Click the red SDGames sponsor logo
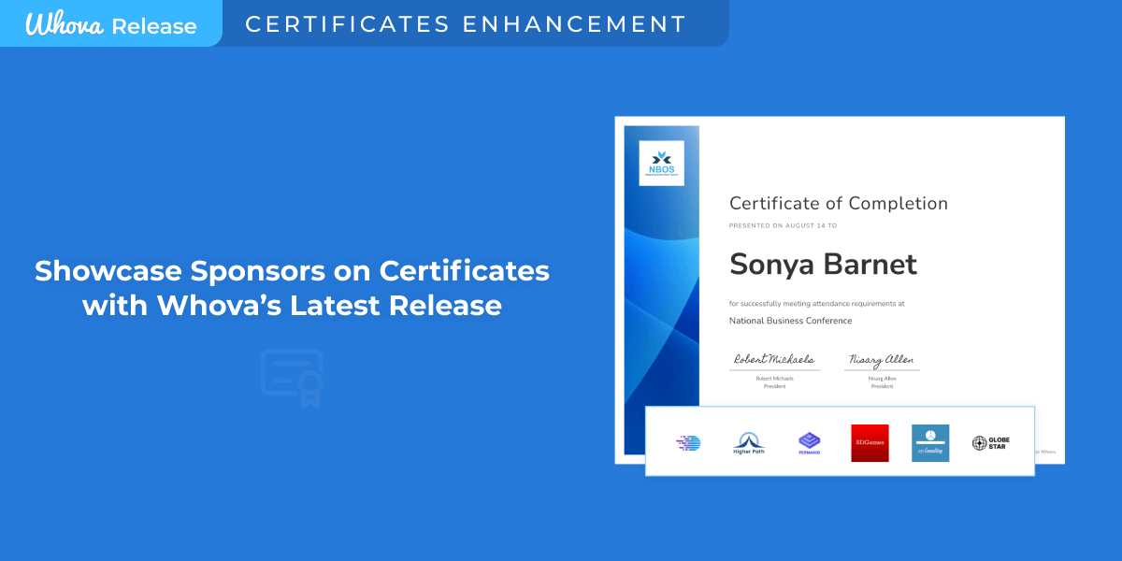This screenshot has width=1122, height=561. tap(870, 443)
